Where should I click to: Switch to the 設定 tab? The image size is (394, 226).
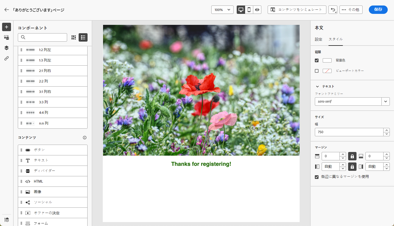click(x=319, y=39)
